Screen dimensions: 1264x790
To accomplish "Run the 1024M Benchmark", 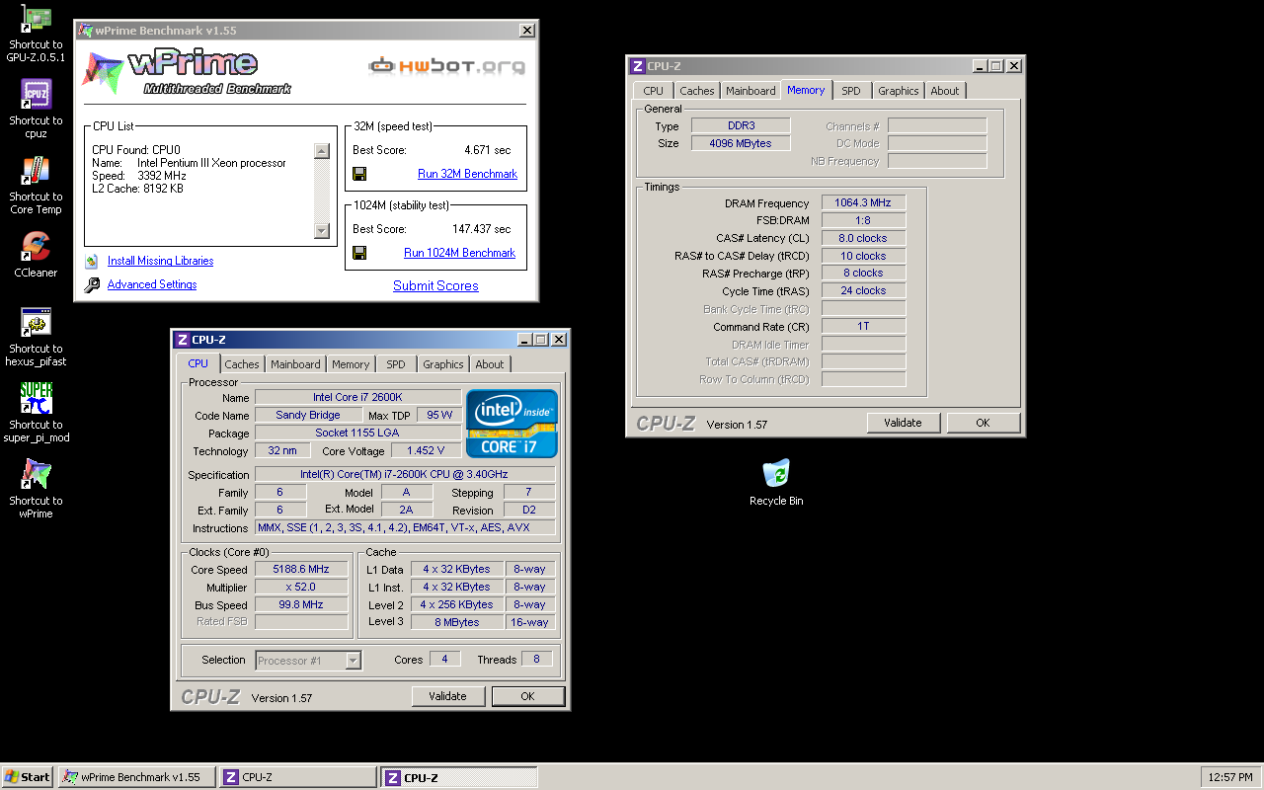I will [x=459, y=253].
